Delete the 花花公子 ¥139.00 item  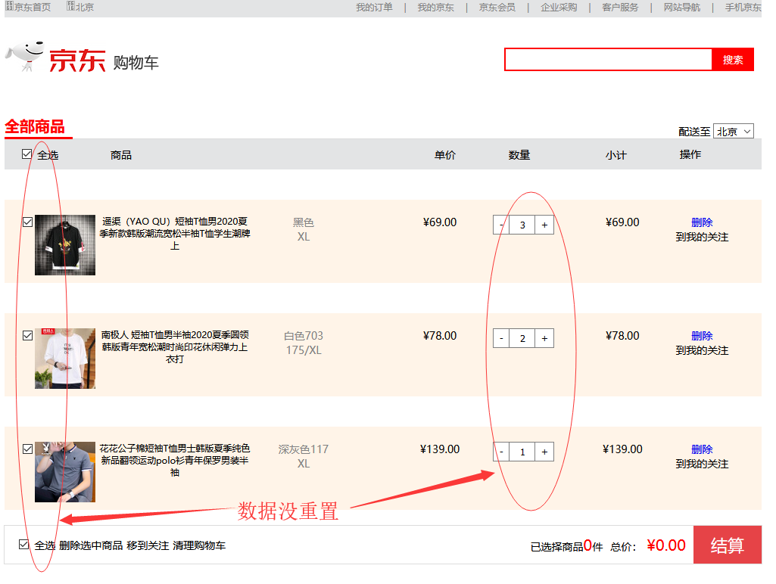click(x=702, y=449)
